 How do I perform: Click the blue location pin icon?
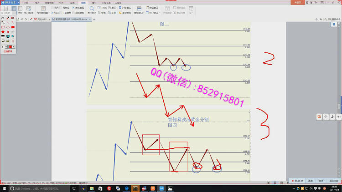(334, 24)
